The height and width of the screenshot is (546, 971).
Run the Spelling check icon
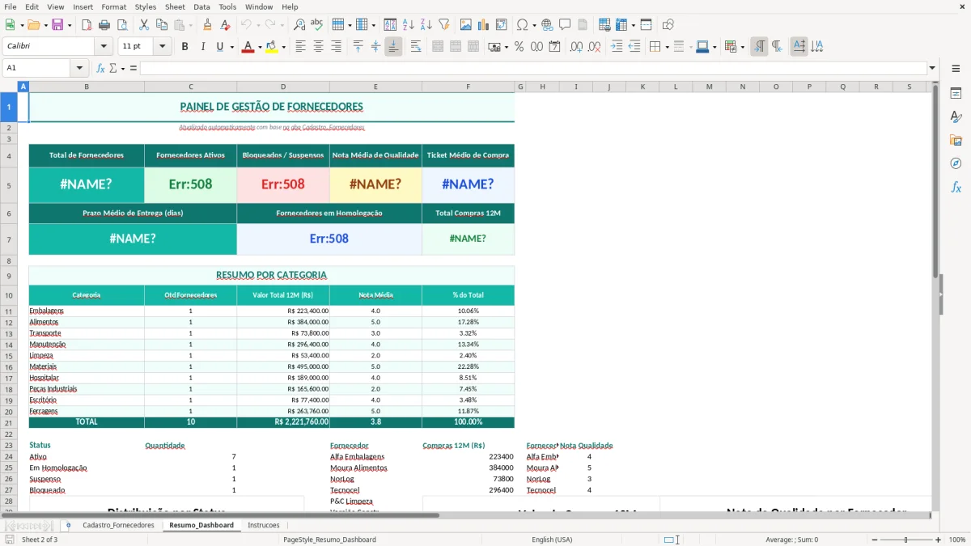coord(317,25)
